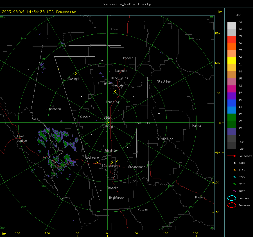
Task: Select the Limestone label
Action: [53, 109]
